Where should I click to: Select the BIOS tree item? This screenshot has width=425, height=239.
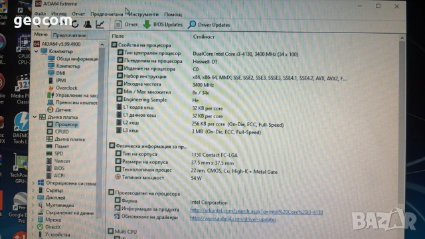pyautogui.click(x=55, y=168)
